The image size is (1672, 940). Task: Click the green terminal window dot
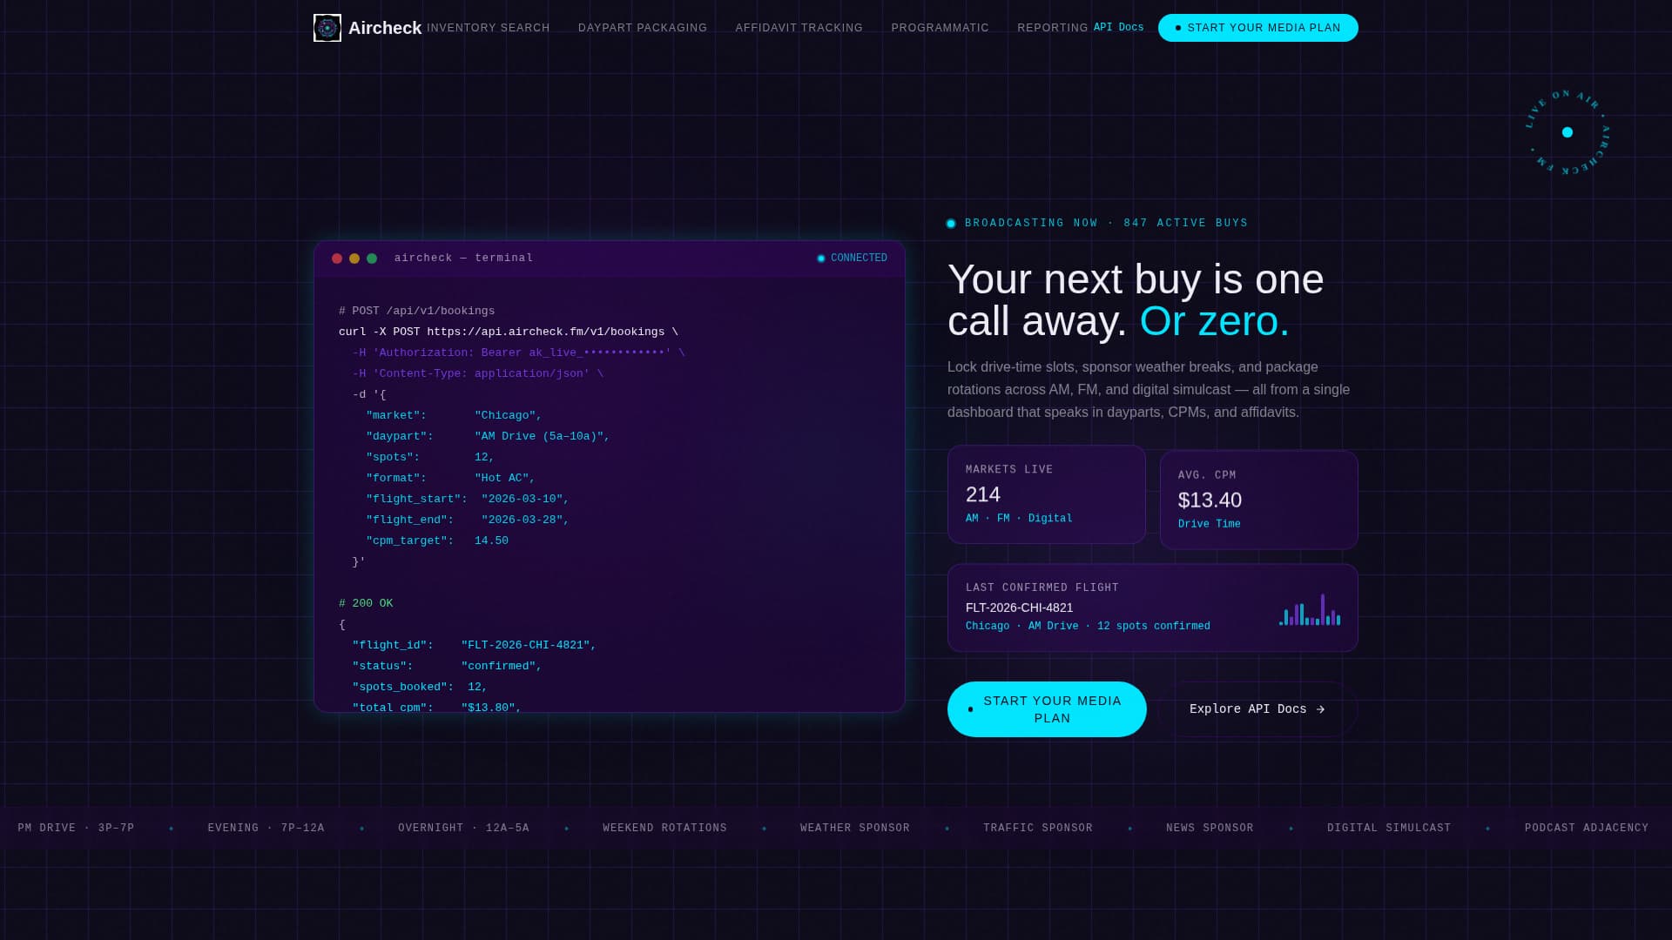372,258
